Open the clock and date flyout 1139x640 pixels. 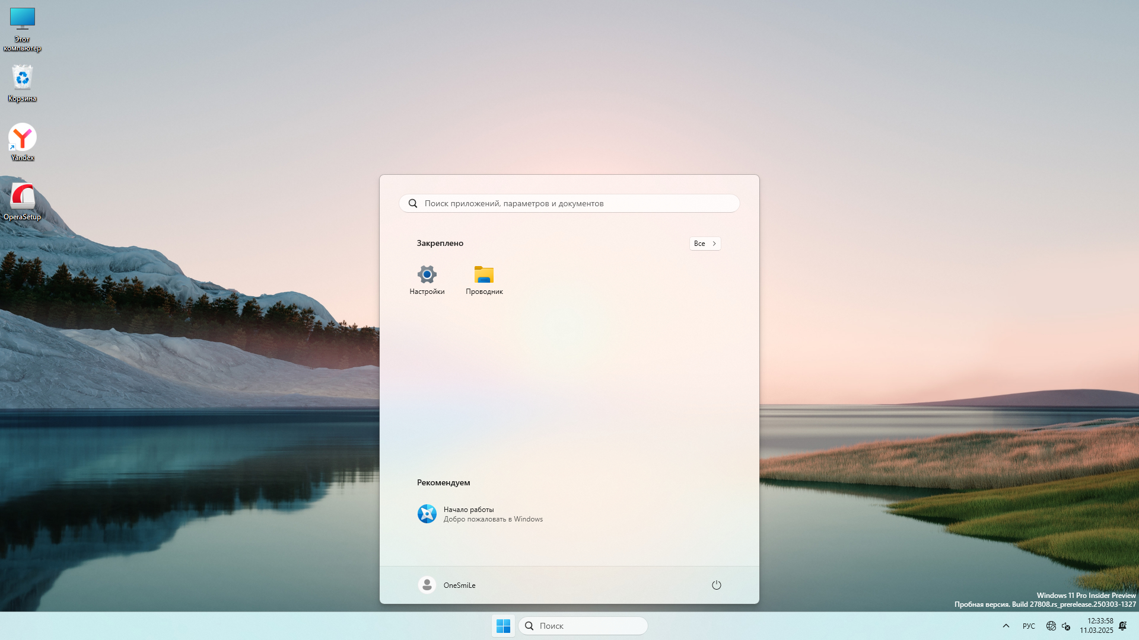(1096, 626)
